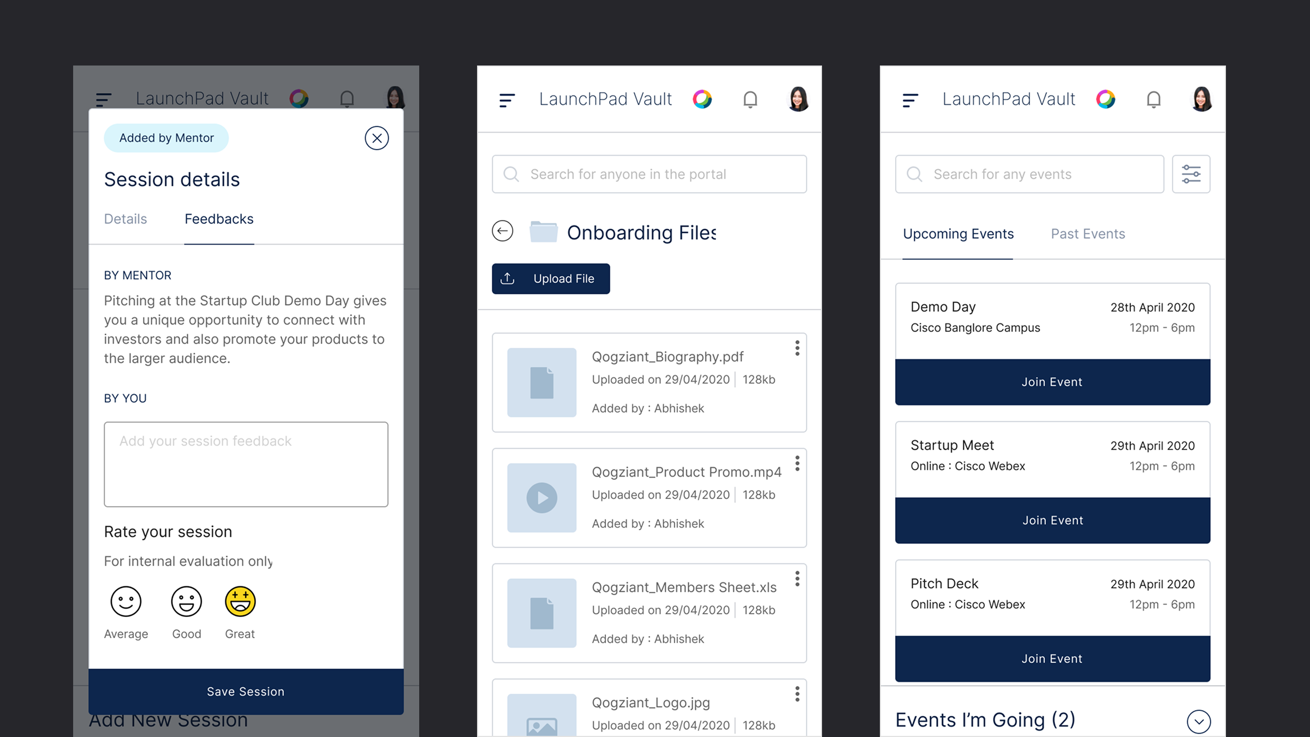Image resolution: width=1310 pixels, height=737 pixels.
Task: Open the events filter sliders button
Action: pyautogui.click(x=1191, y=174)
